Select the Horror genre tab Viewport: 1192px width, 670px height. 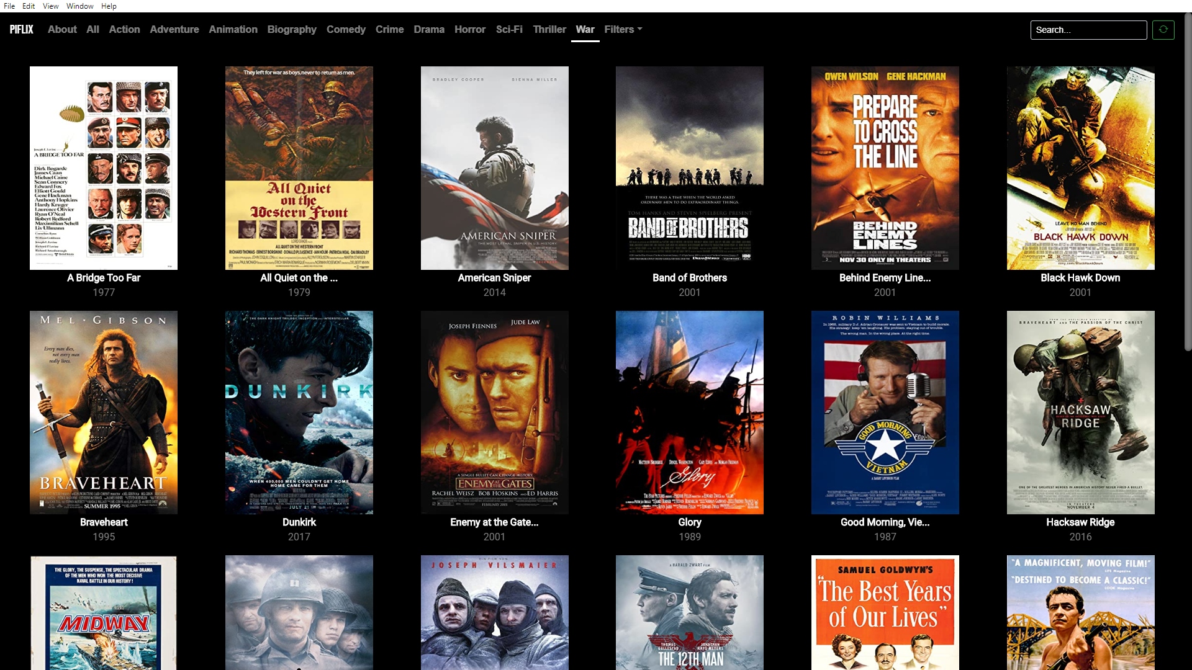click(x=470, y=29)
